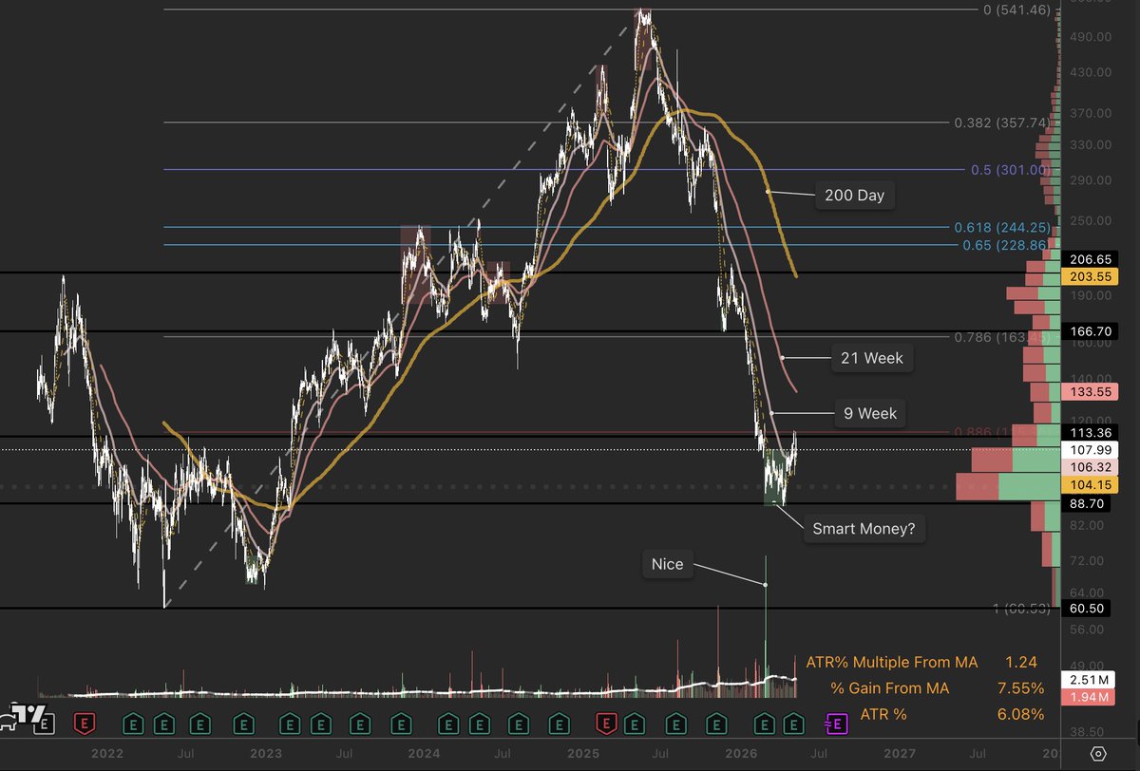
Task: Click the 2.51 M volume label
Action: [1090, 680]
